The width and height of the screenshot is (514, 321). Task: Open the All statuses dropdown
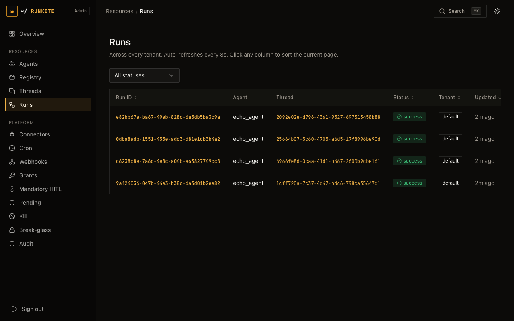coord(145,75)
